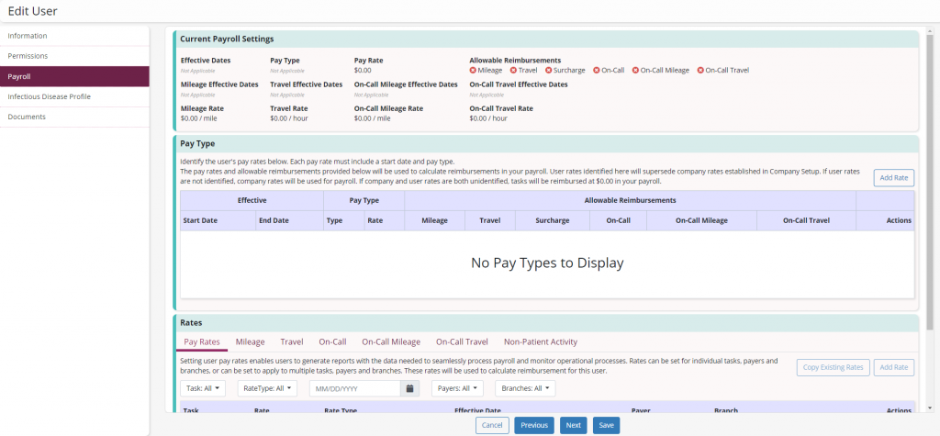Click Add Rate in Rates section
940x436 pixels.
coord(894,368)
